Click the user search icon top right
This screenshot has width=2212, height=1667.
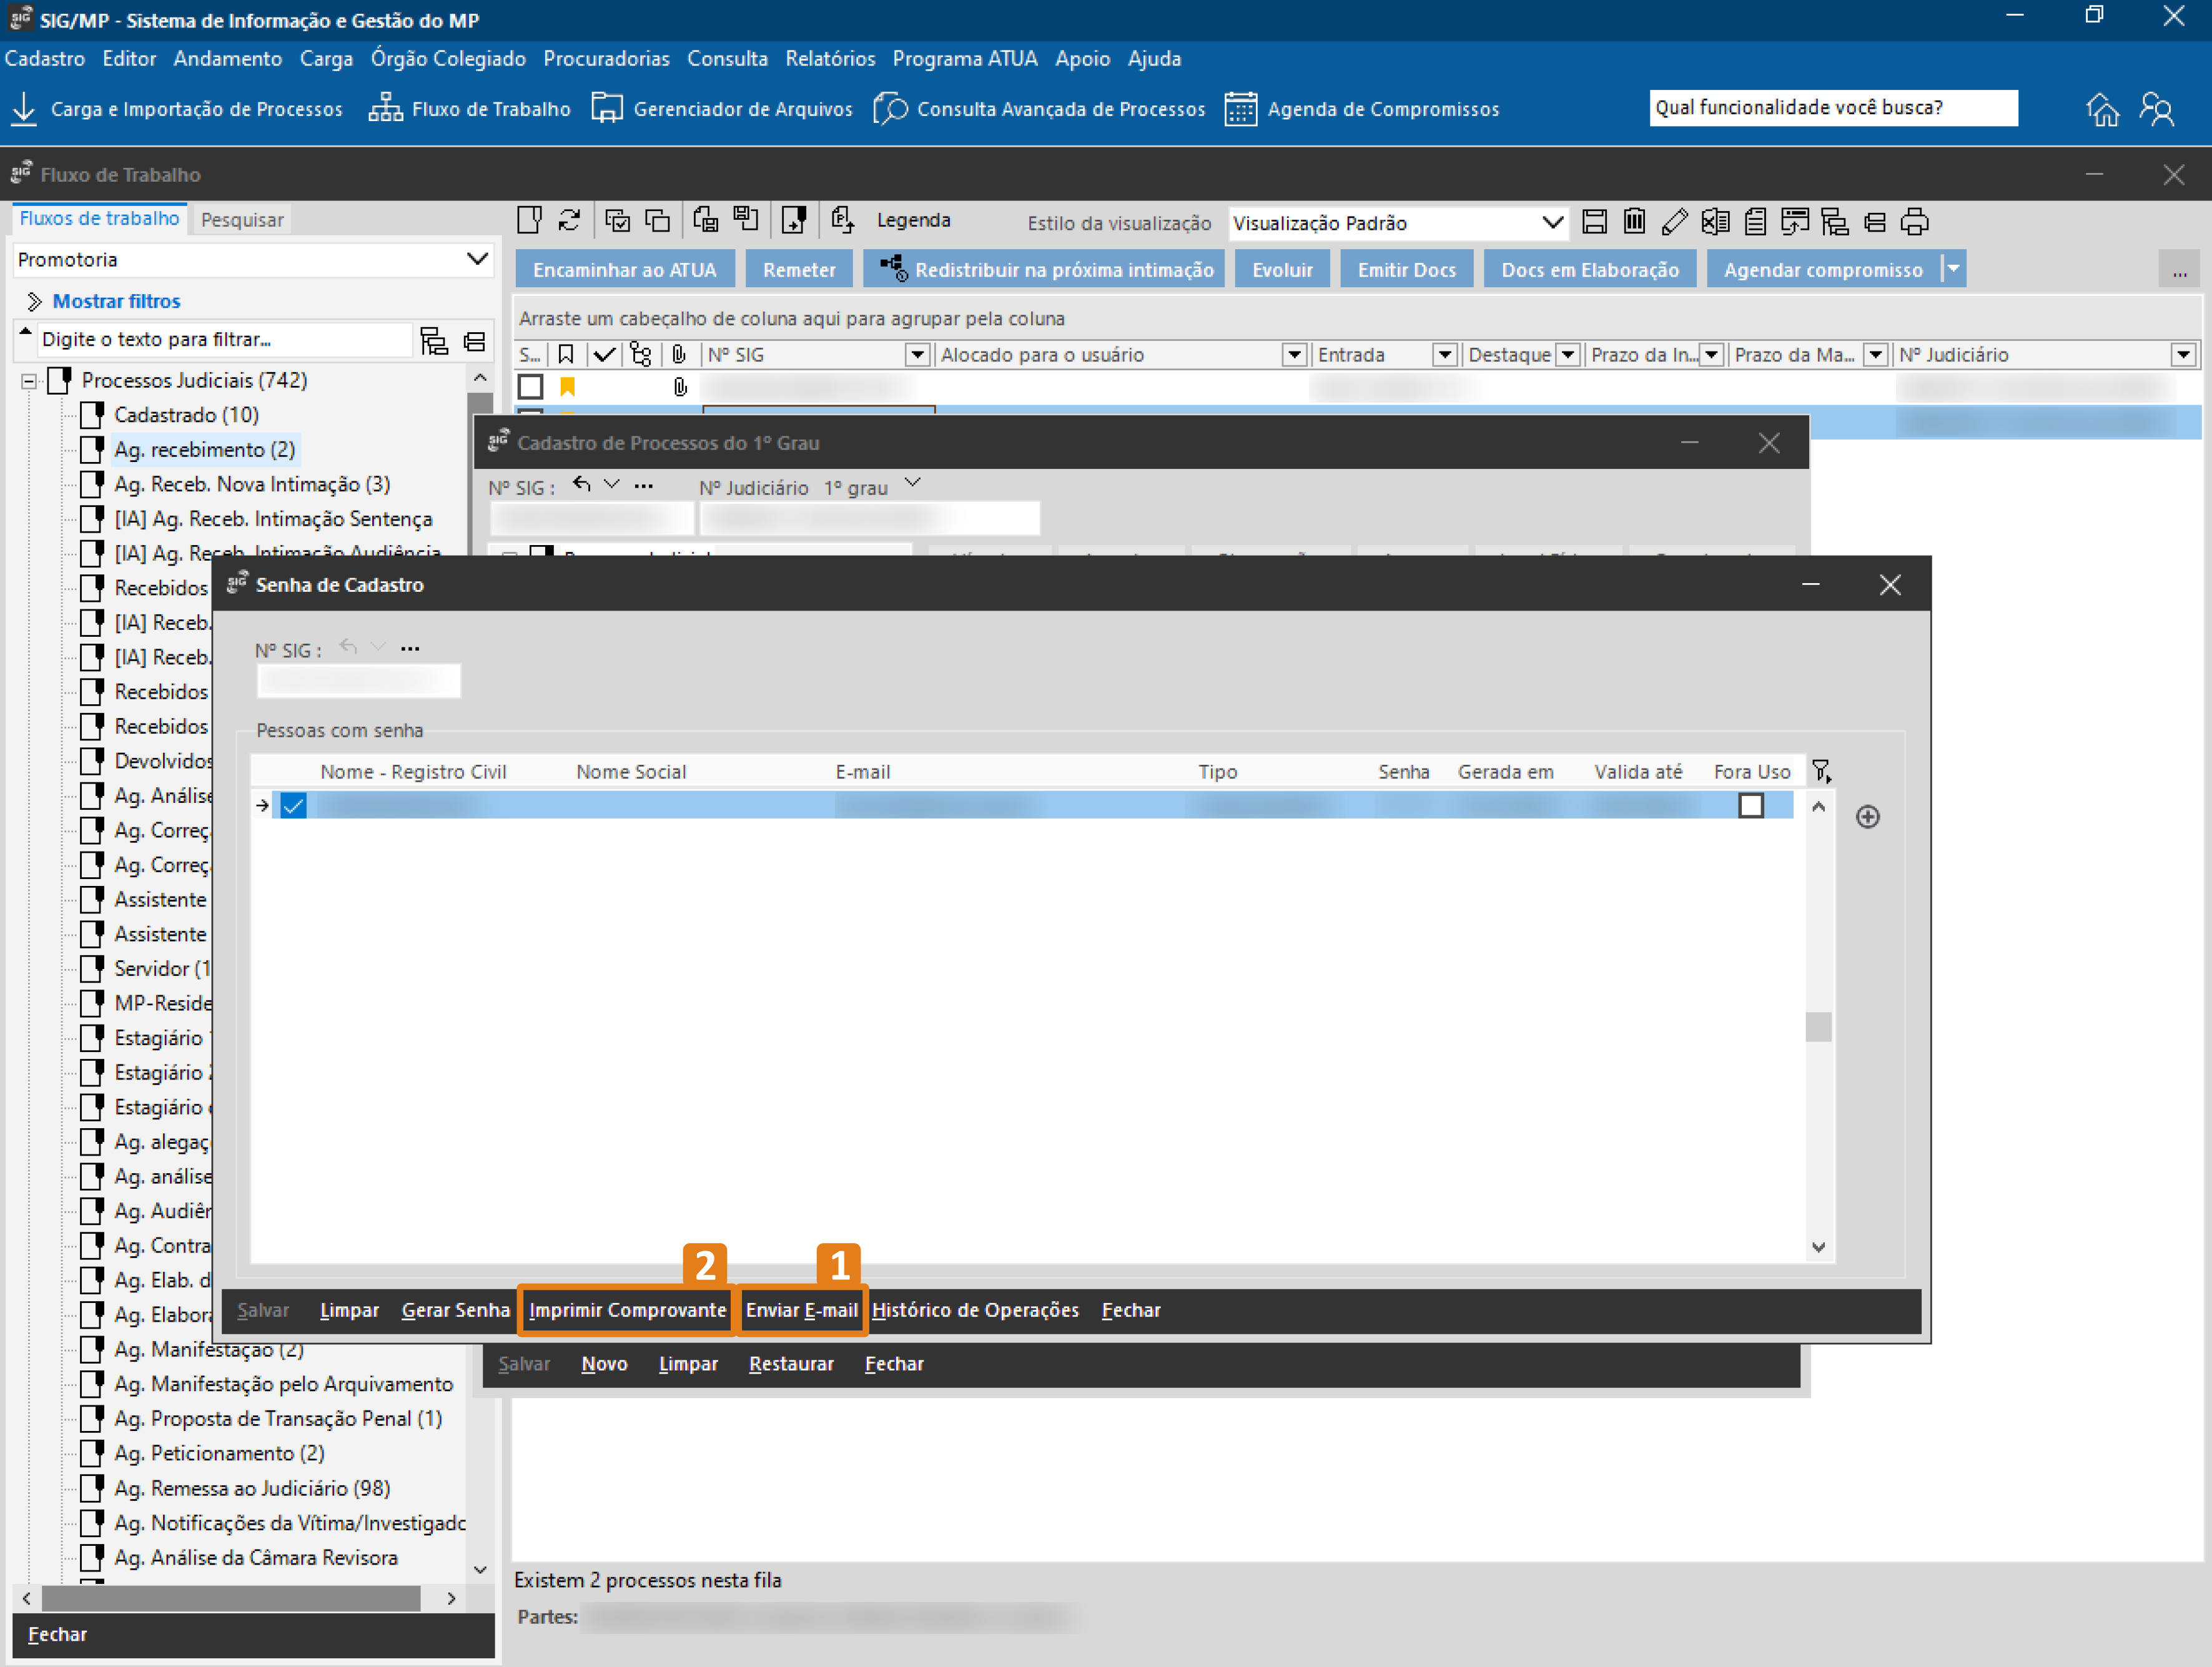pyautogui.click(x=2157, y=109)
